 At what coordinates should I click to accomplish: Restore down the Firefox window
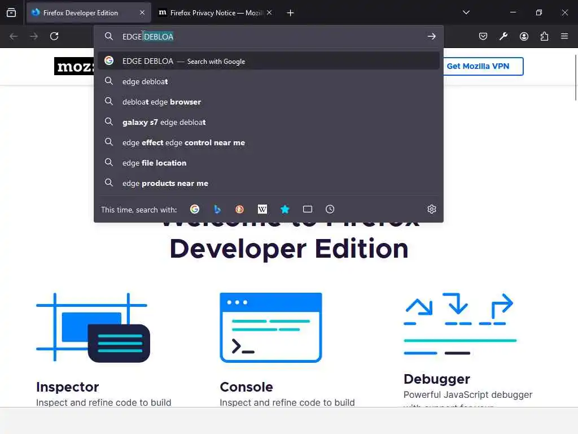click(x=539, y=12)
